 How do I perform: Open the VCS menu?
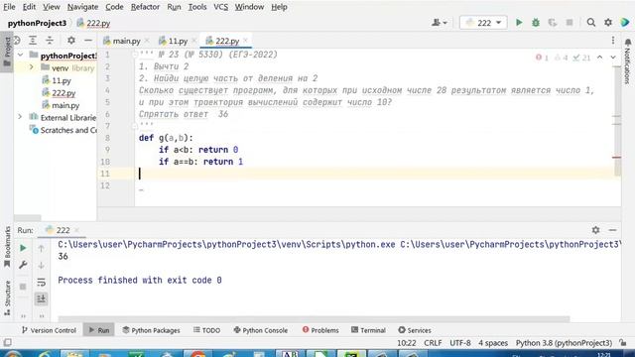click(x=220, y=7)
